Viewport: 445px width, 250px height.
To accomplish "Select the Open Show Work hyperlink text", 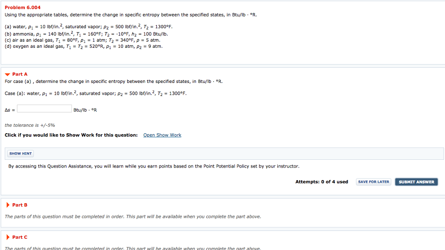I will tap(162, 135).
